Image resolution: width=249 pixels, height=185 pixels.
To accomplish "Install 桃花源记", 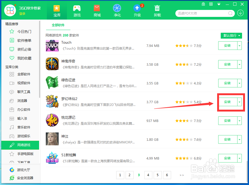I will pos(228,121).
